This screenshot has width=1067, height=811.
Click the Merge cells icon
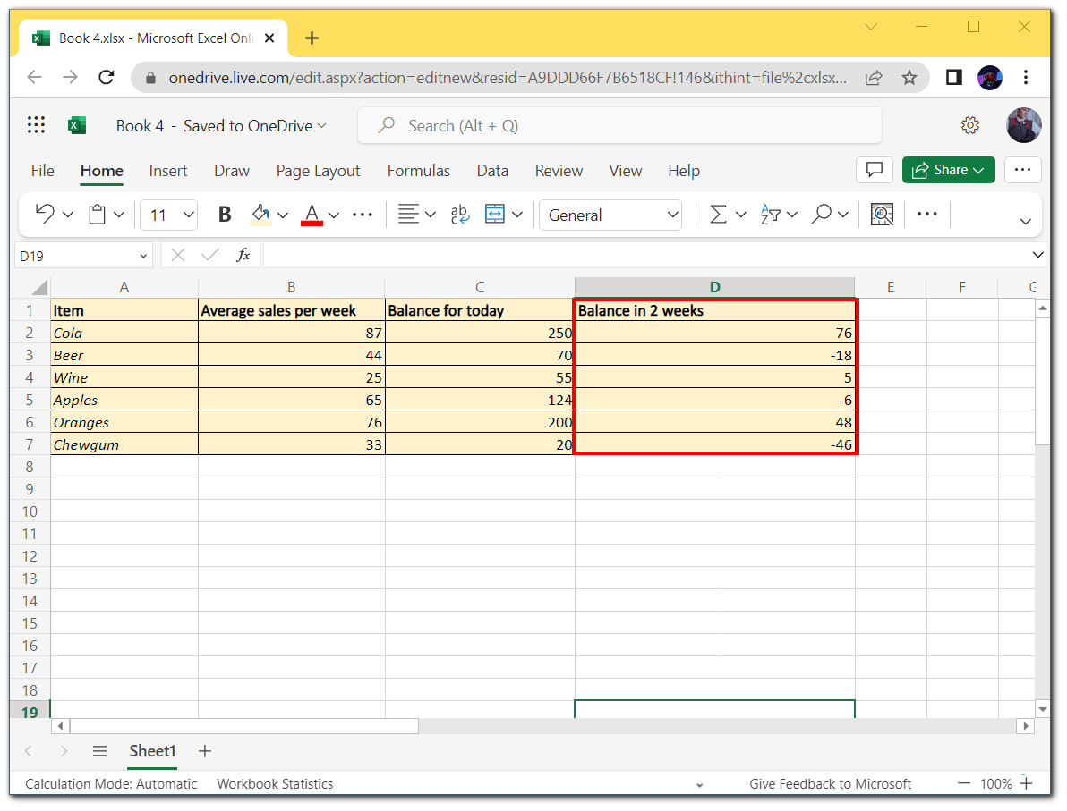tap(495, 215)
